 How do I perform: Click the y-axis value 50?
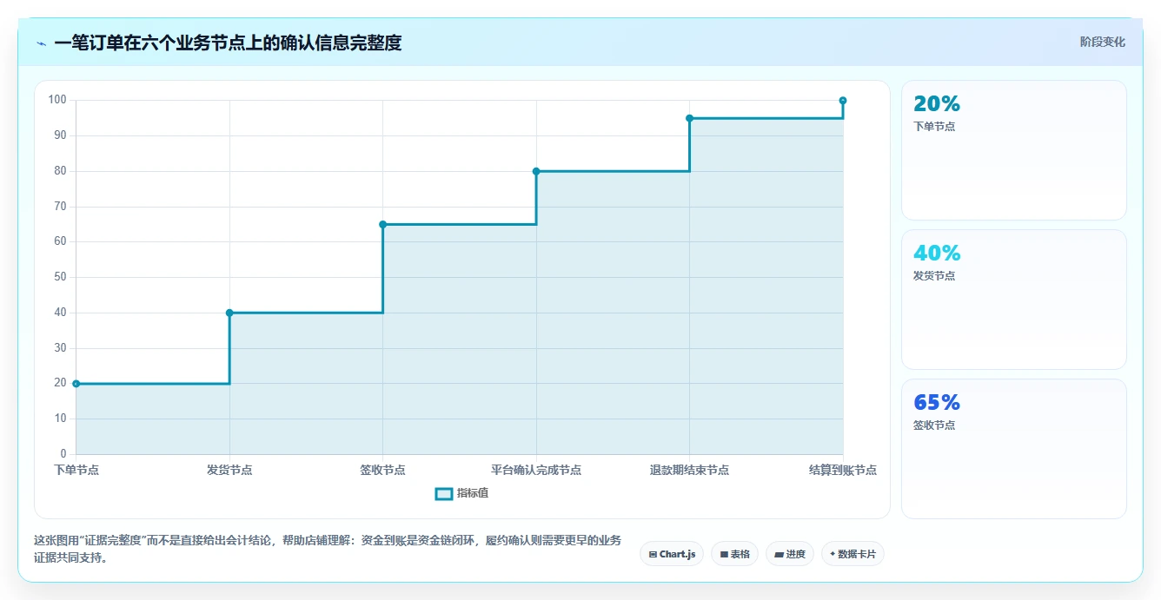pos(60,277)
